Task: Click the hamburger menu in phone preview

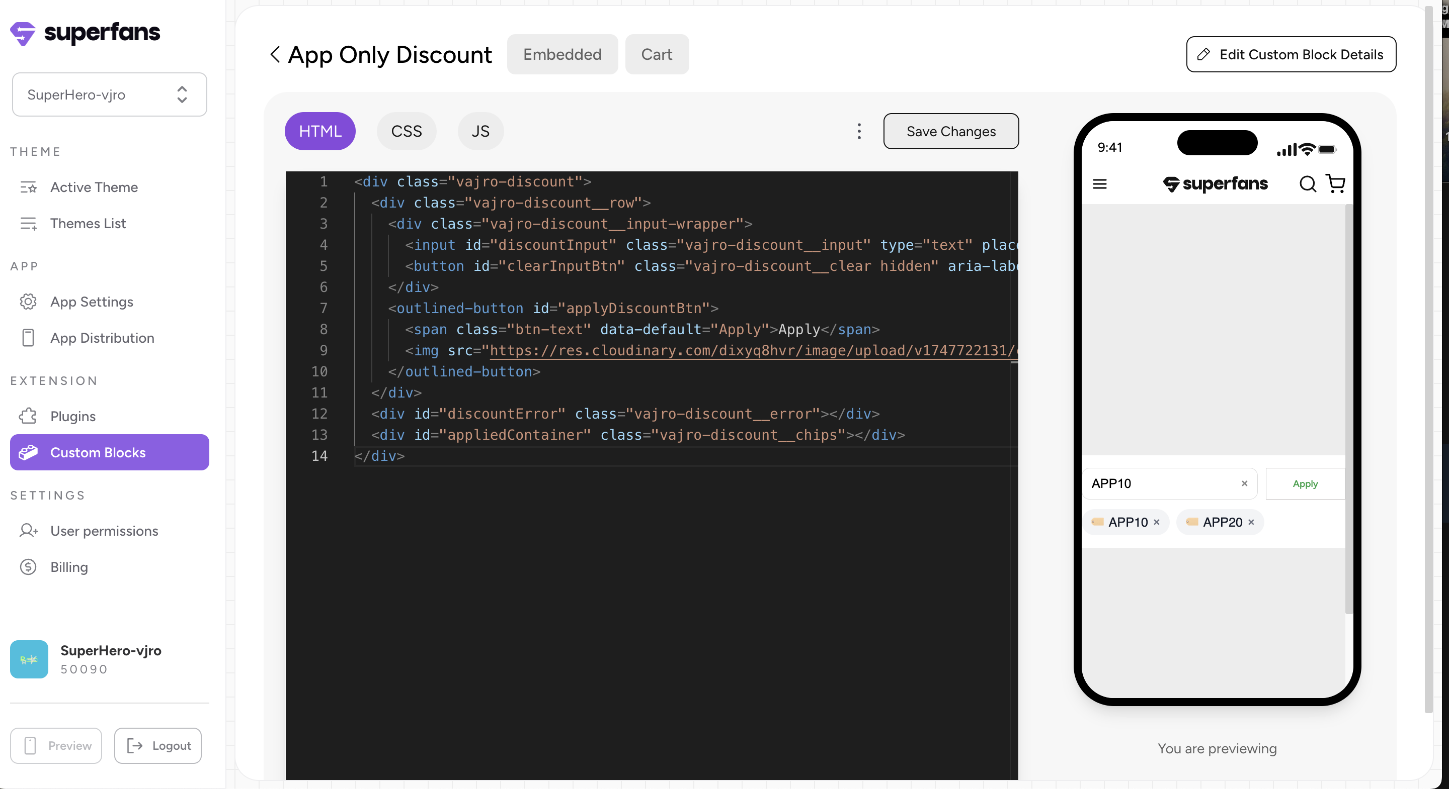Action: point(1100,184)
